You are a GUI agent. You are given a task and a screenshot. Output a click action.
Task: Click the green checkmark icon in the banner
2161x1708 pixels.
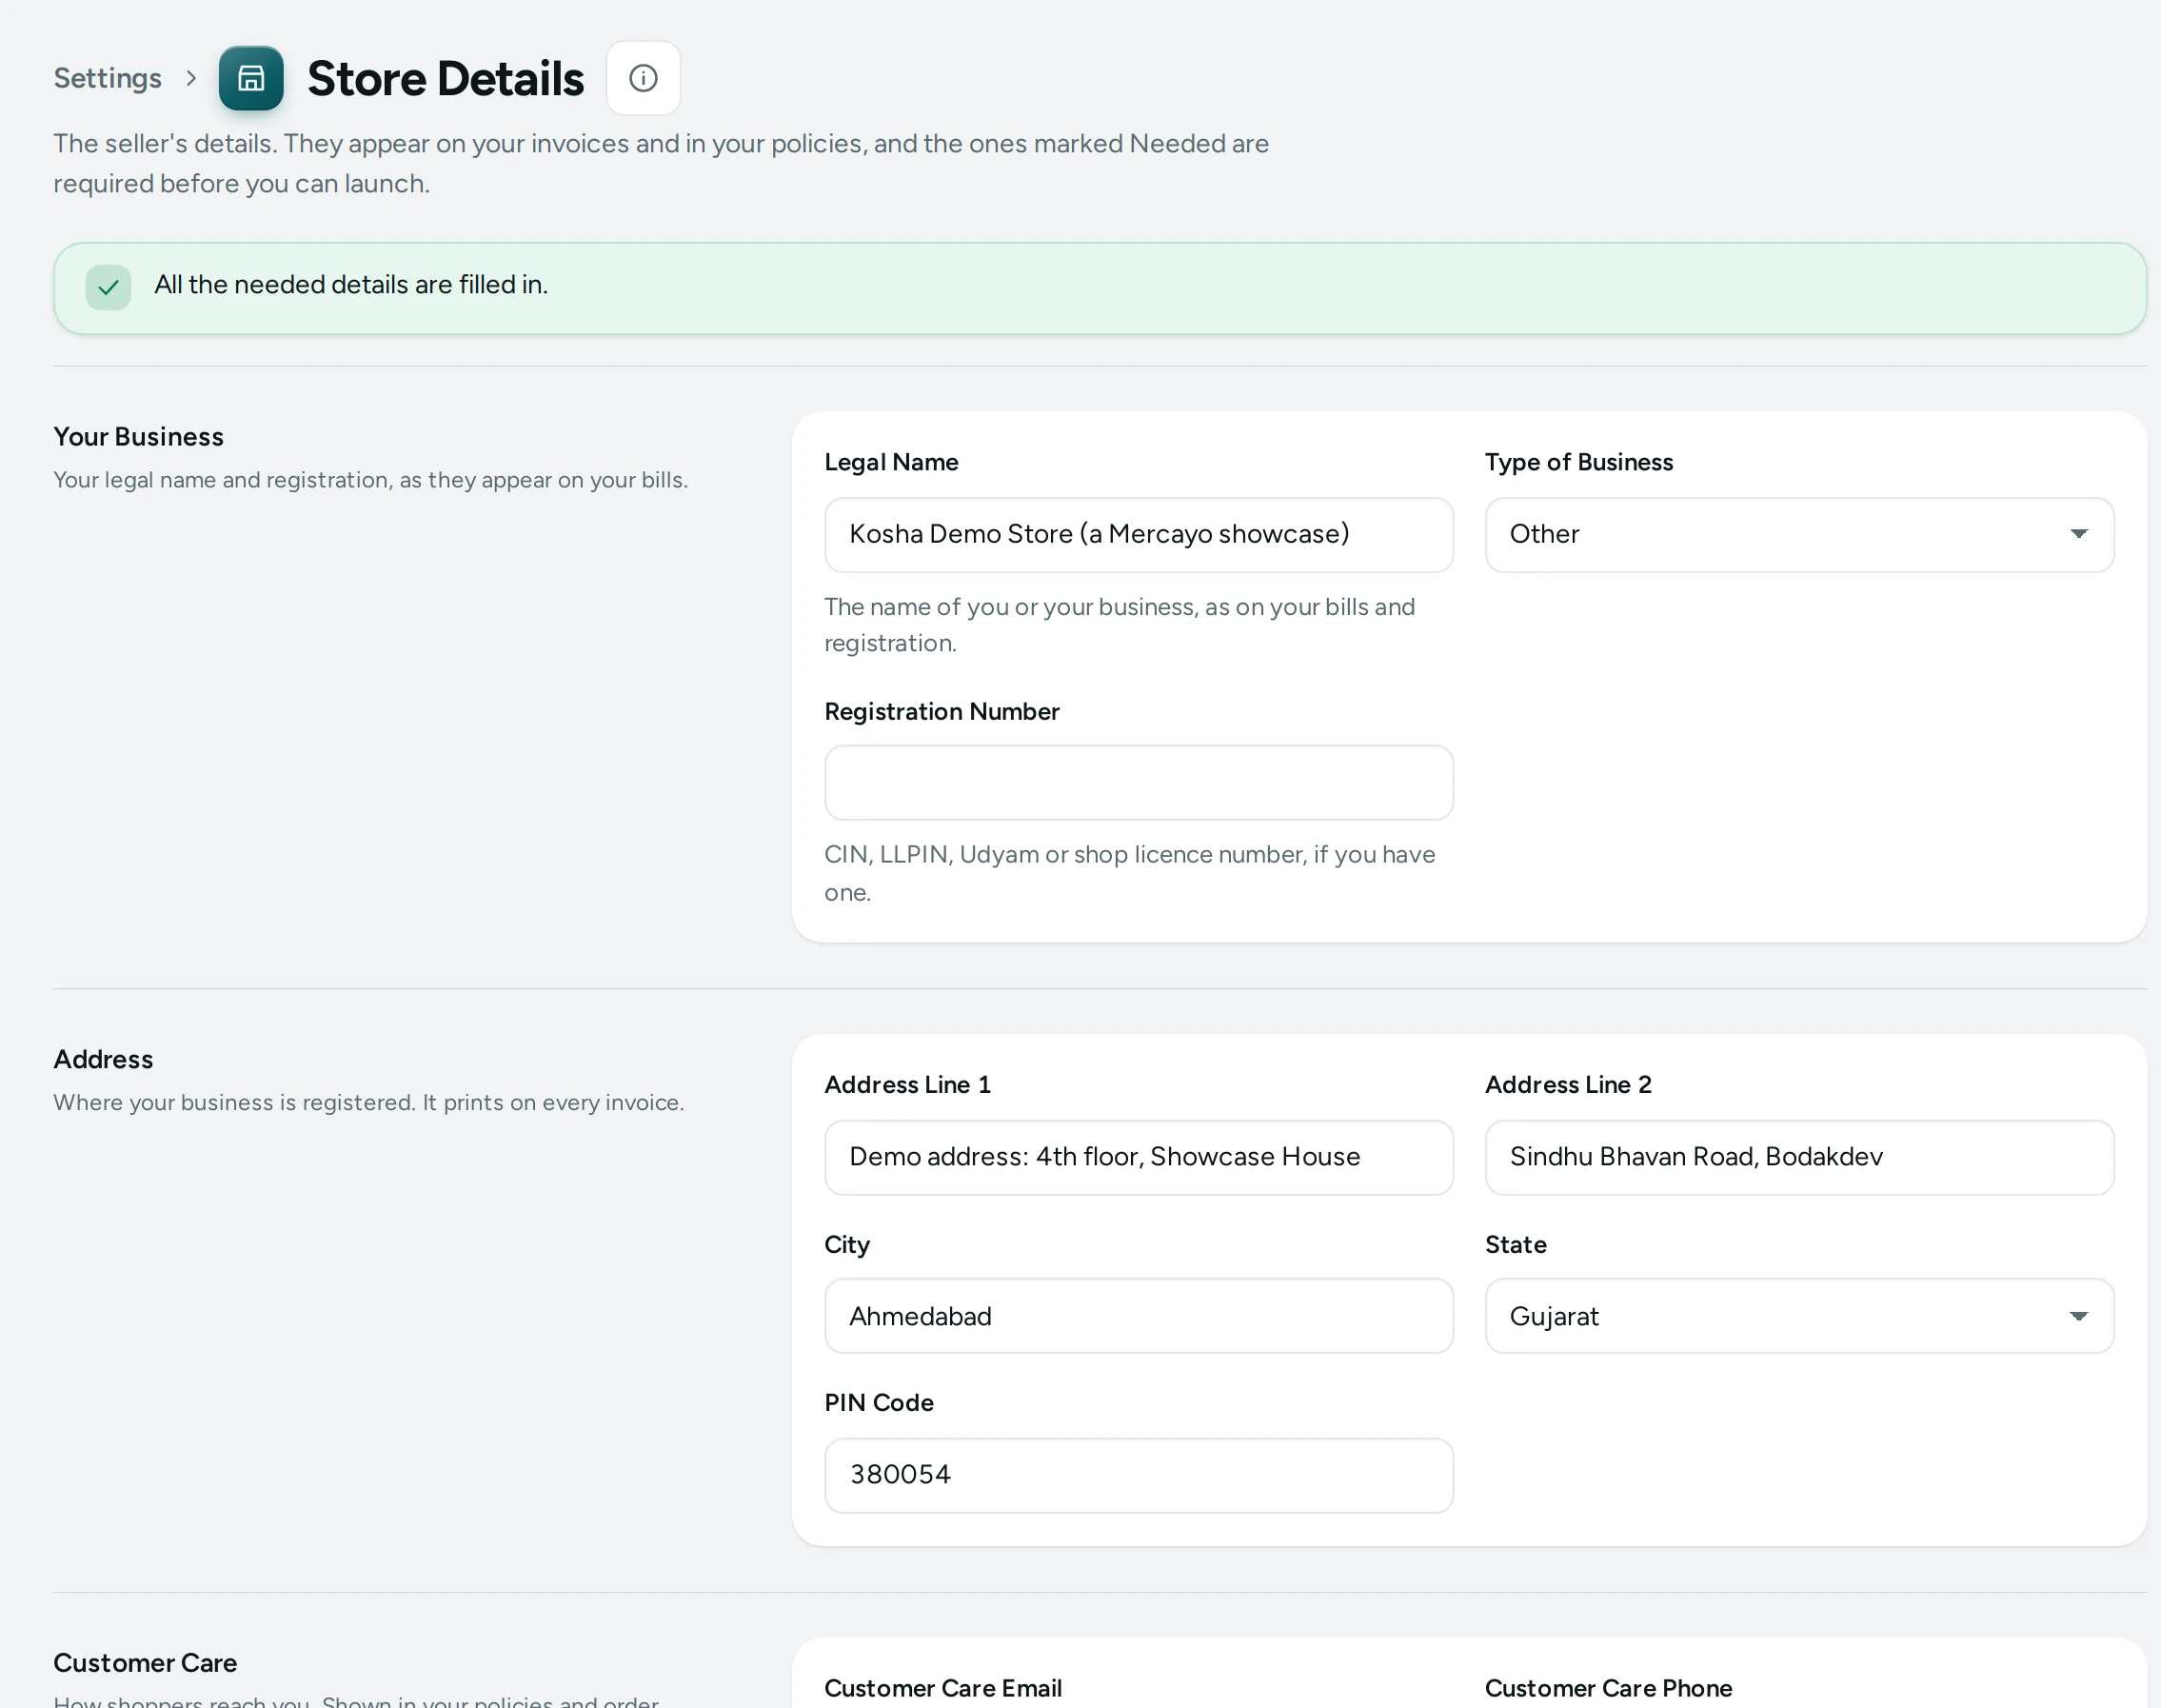point(108,288)
